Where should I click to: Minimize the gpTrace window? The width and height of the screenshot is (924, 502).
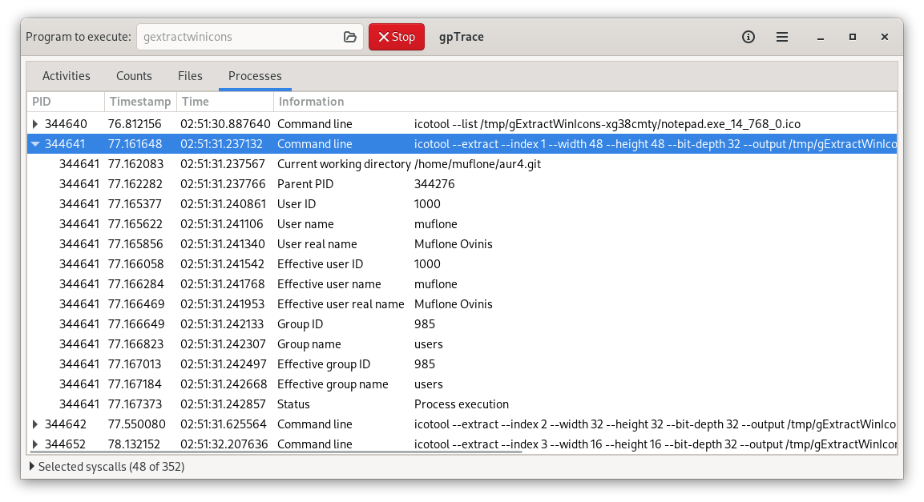pyautogui.click(x=821, y=37)
